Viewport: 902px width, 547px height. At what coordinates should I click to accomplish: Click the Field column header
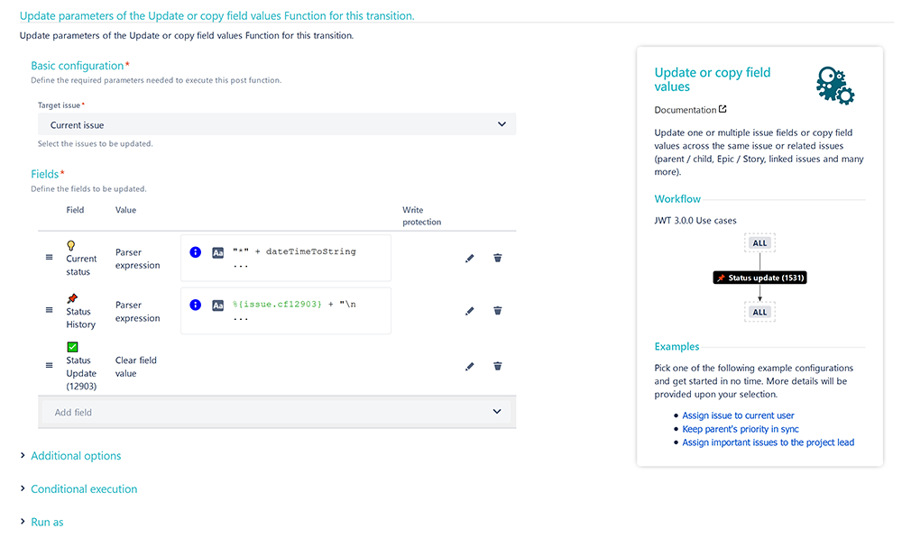tap(75, 210)
